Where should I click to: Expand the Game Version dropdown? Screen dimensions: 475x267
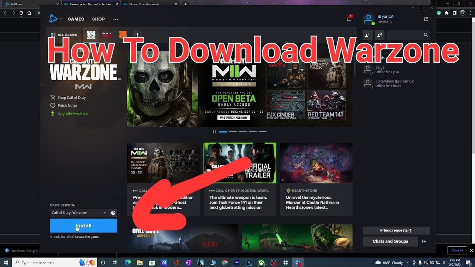[79, 213]
